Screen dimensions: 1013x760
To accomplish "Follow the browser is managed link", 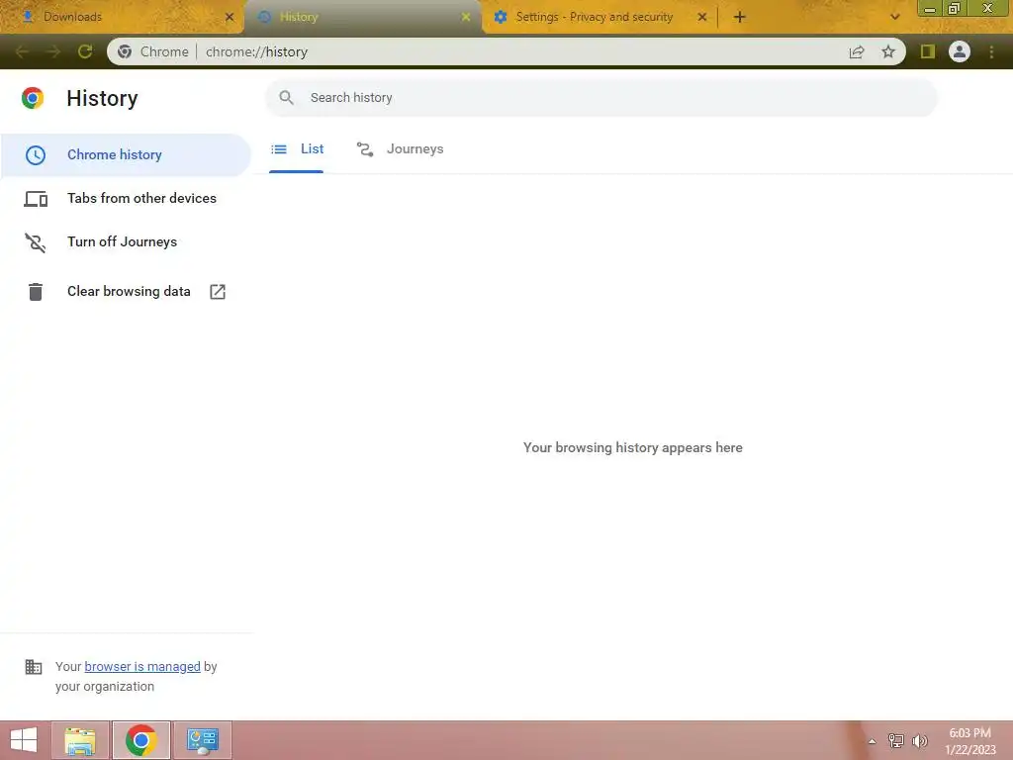I will tap(142, 666).
